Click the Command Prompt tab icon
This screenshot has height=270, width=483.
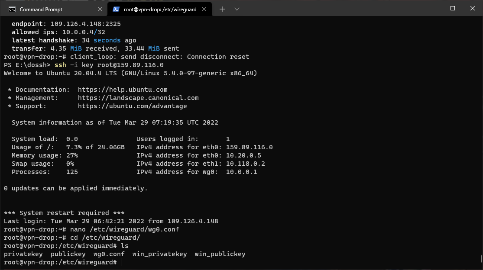pyautogui.click(x=12, y=9)
